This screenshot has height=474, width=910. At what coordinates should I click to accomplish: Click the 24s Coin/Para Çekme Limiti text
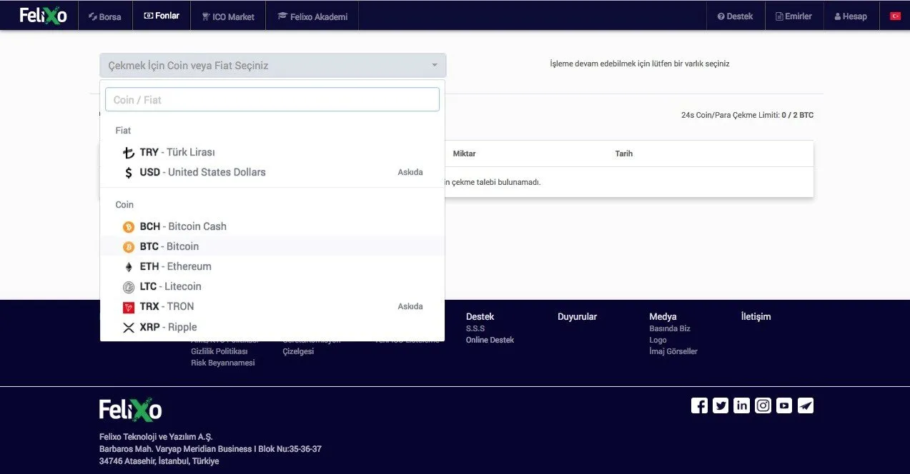[x=747, y=115]
